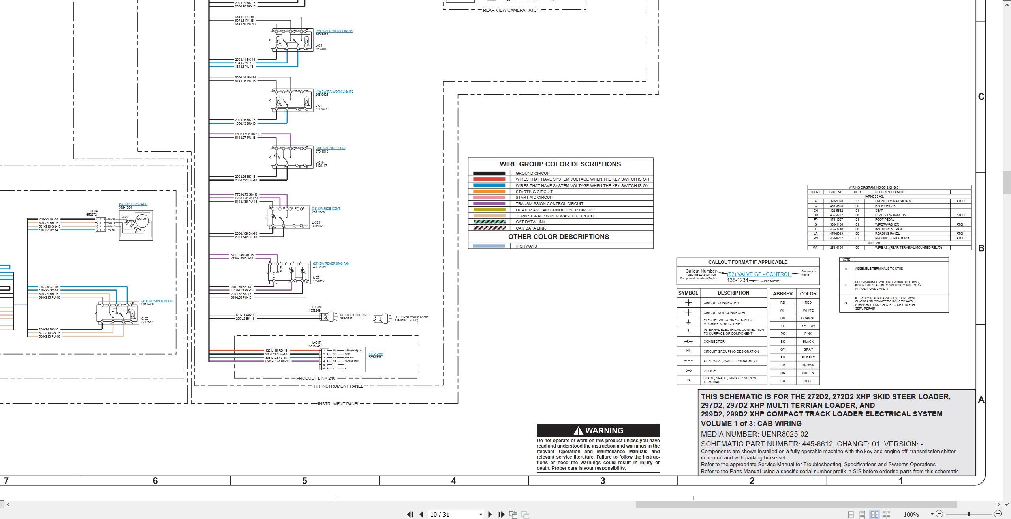This screenshot has height=519, width=1011.
Task: Open the (42) SW FR WORK LIGHTS link
Action: pyautogui.click(x=334, y=31)
